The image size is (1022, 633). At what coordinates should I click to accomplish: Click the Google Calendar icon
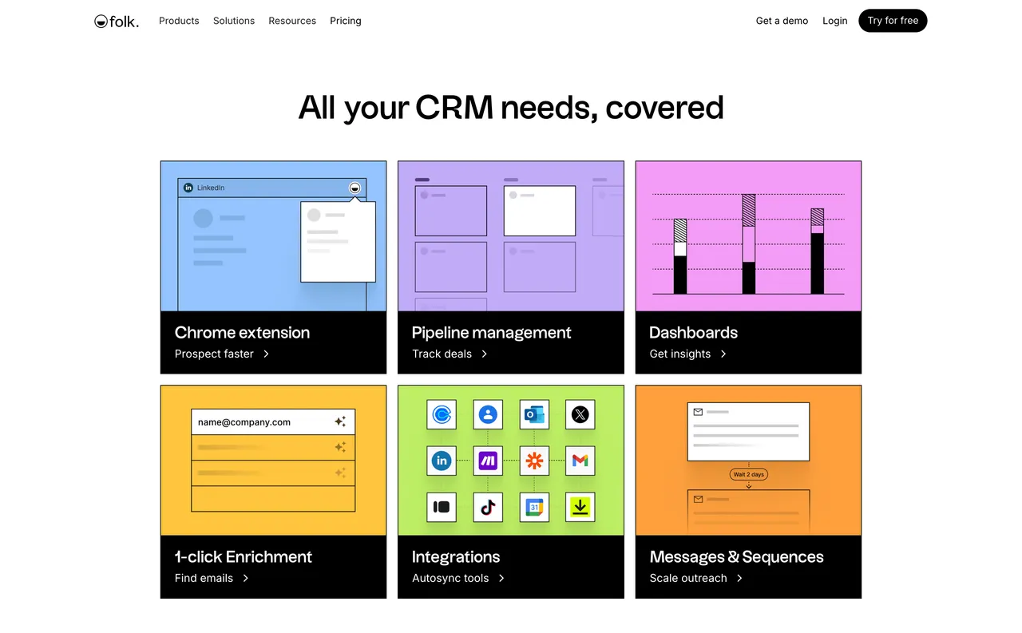(x=534, y=507)
